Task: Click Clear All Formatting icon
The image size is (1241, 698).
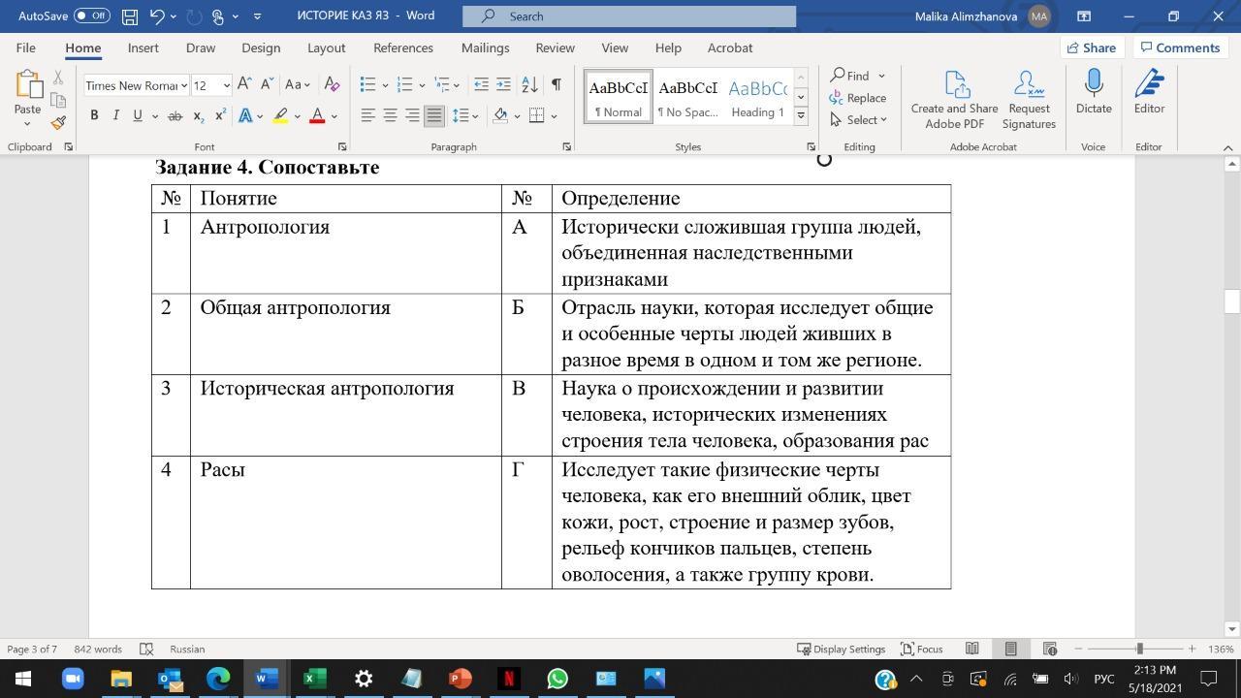Action: coord(332,85)
